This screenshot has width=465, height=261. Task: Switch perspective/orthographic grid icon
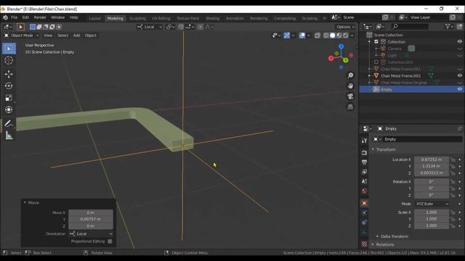pyautogui.click(x=350, y=107)
